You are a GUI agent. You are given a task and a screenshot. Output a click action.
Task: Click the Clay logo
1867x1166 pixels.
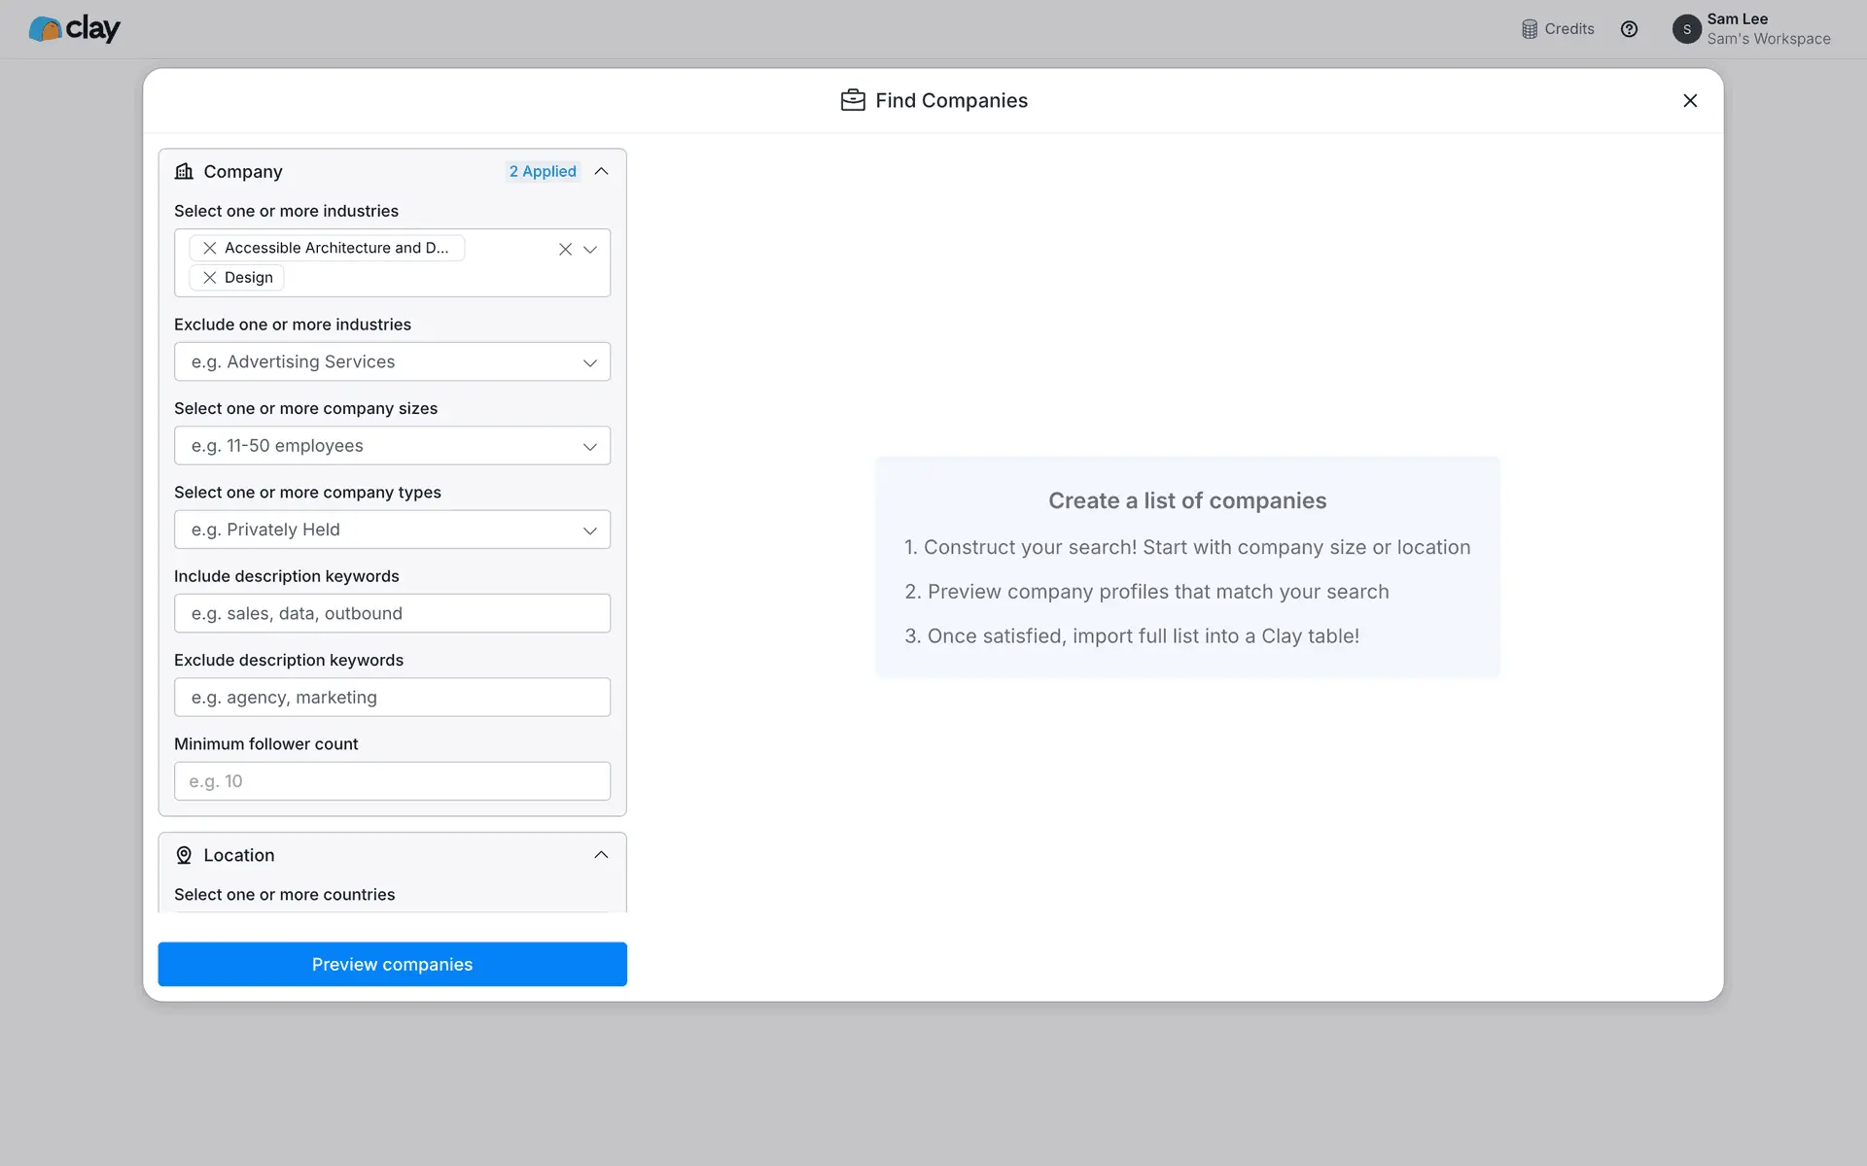coord(74,29)
